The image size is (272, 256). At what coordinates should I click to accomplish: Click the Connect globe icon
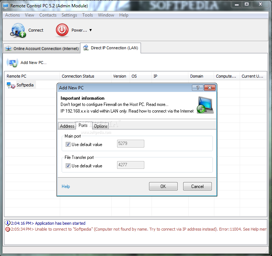pos(18,30)
